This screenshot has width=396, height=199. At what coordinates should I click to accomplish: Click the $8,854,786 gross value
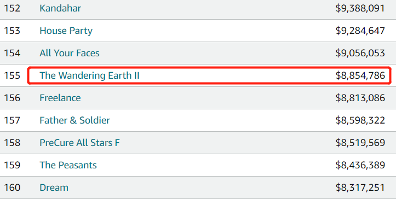[x=360, y=75]
